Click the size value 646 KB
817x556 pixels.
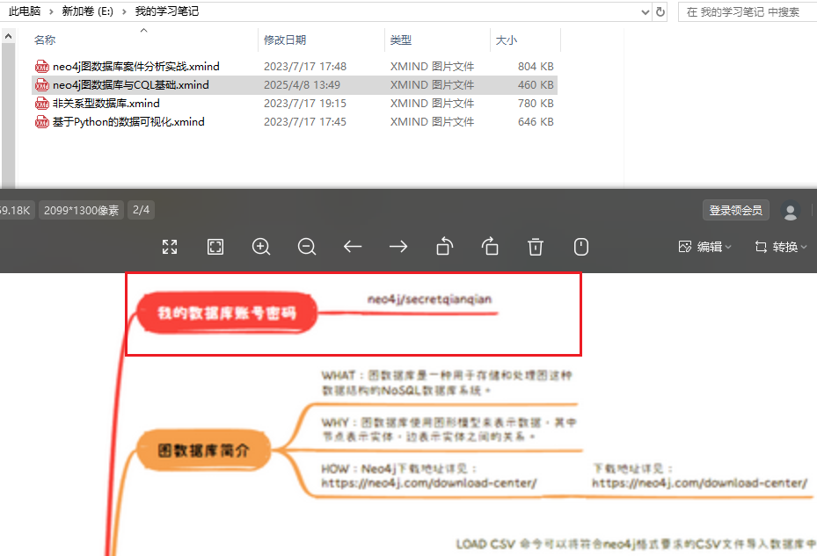[536, 122]
